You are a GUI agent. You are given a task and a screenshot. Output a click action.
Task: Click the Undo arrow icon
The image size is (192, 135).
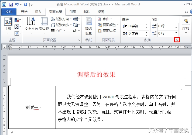click(17, 5)
